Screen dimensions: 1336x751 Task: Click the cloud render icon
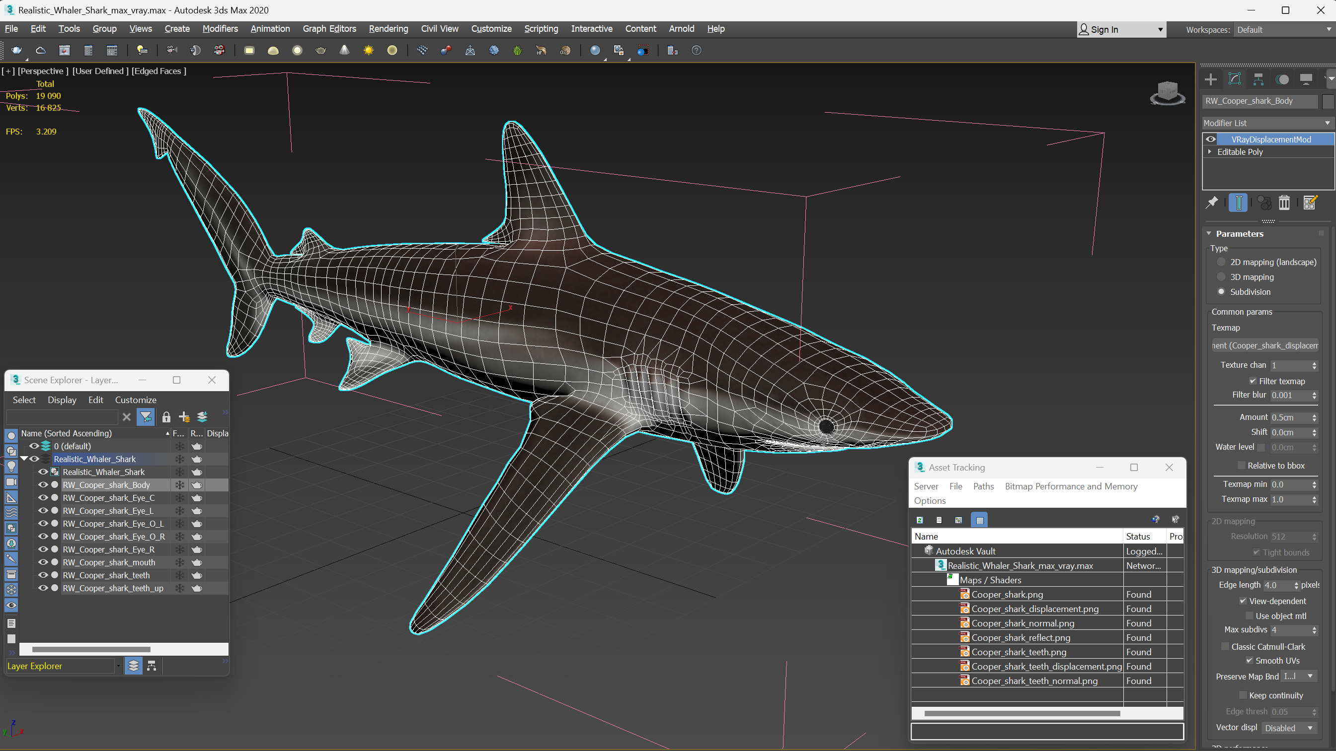(40, 50)
